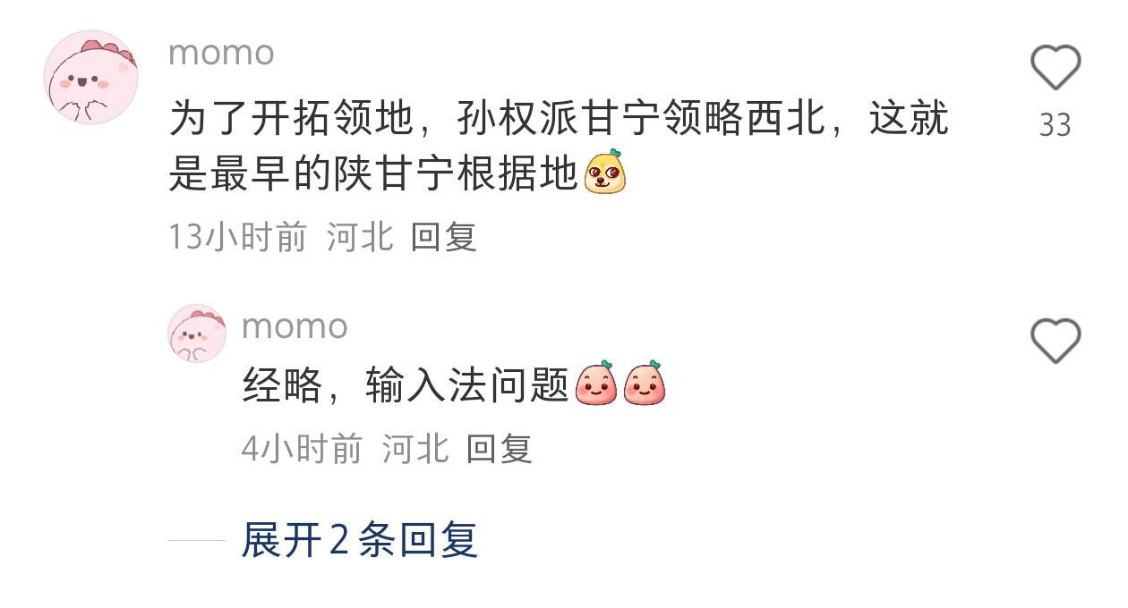Tap the first pink peach emoji
This screenshot has height=608, width=1128.
[596, 383]
